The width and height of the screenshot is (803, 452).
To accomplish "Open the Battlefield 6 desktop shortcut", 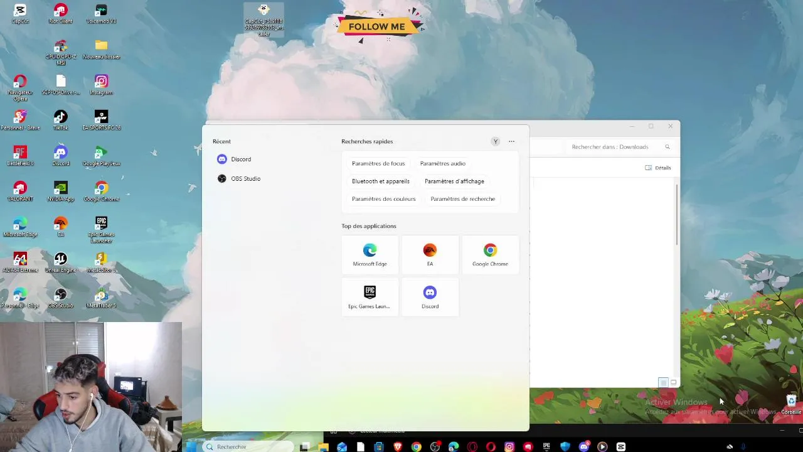I will tap(20, 156).
